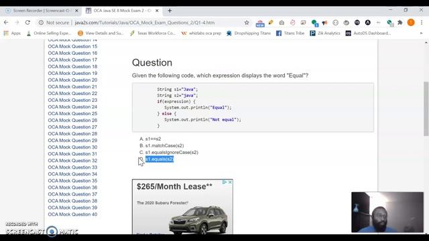Open OCA Mock Question 40 link
429x241 pixels.
(72, 214)
